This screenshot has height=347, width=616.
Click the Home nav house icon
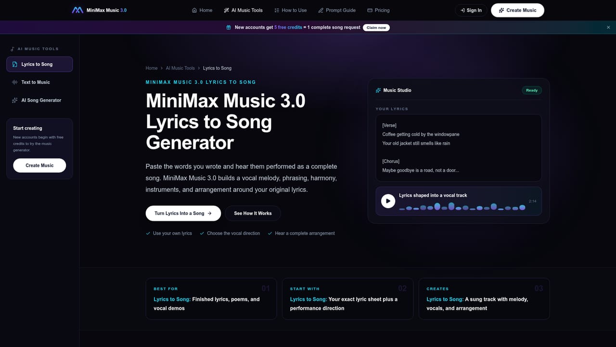(194, 10)
